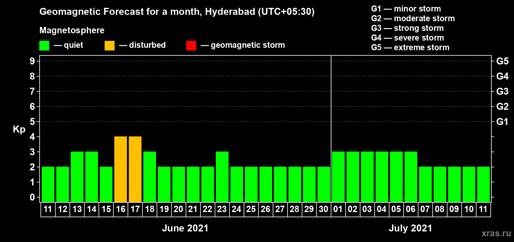This screenshot has height=242, width=514.
Task: Select the green bar for July 08
Action: click(x=440, y=184)
